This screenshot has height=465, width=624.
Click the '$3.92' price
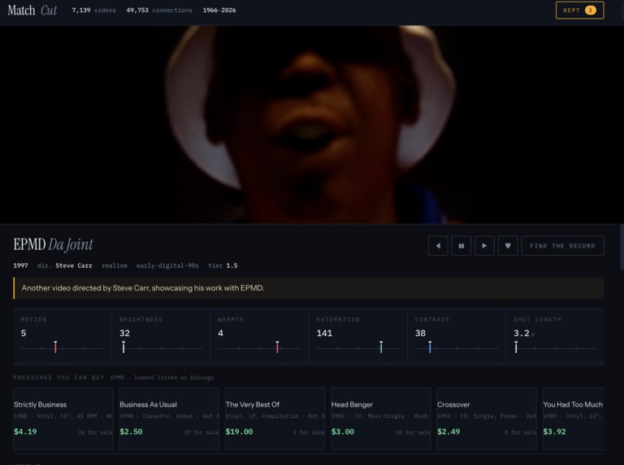point(554,432)
